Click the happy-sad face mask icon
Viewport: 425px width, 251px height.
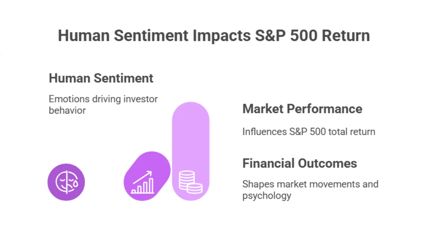tap(66, 182)
